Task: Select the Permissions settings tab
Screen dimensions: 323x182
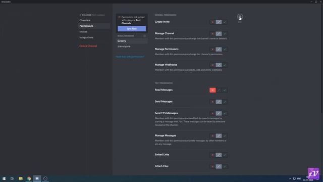Action: [x=94, y=26]
